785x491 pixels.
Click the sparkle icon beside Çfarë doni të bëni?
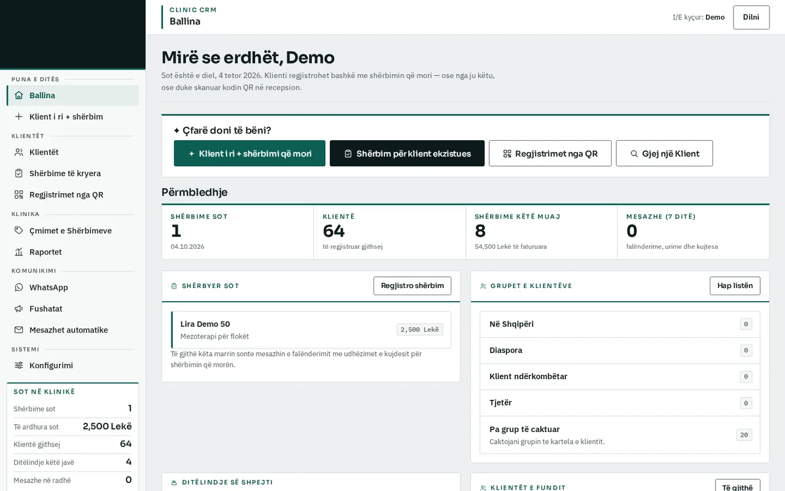click(x=177, y=130)
